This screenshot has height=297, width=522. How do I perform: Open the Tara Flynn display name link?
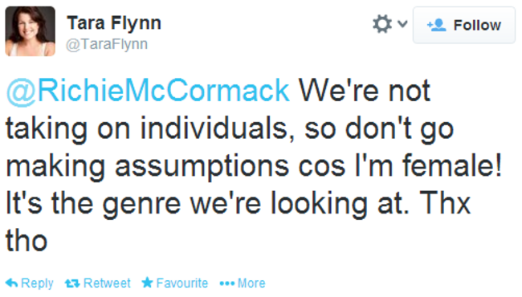point(114,23)
